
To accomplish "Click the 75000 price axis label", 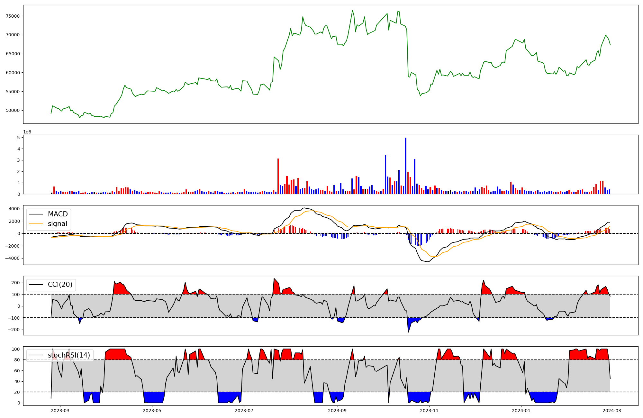I will point(13,16).
